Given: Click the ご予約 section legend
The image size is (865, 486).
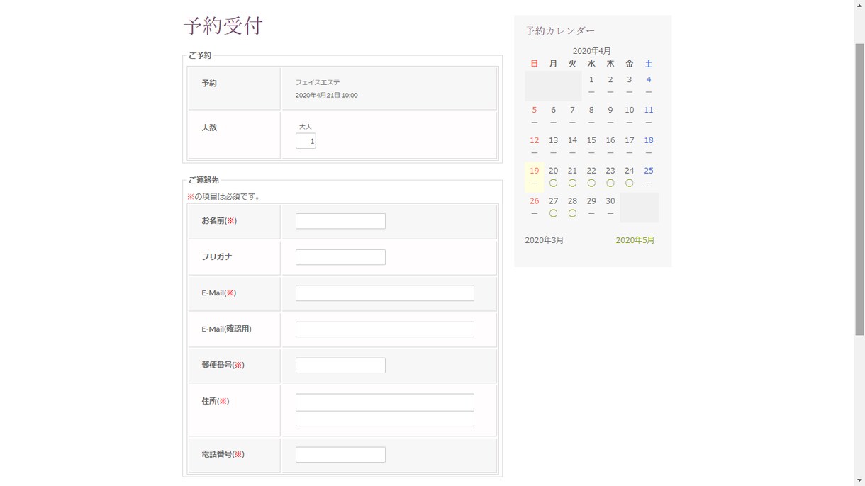Looking at the screenshot, I should (200, 55).
